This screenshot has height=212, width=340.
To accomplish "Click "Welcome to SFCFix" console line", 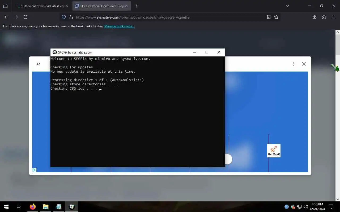I will coord(100,59).
